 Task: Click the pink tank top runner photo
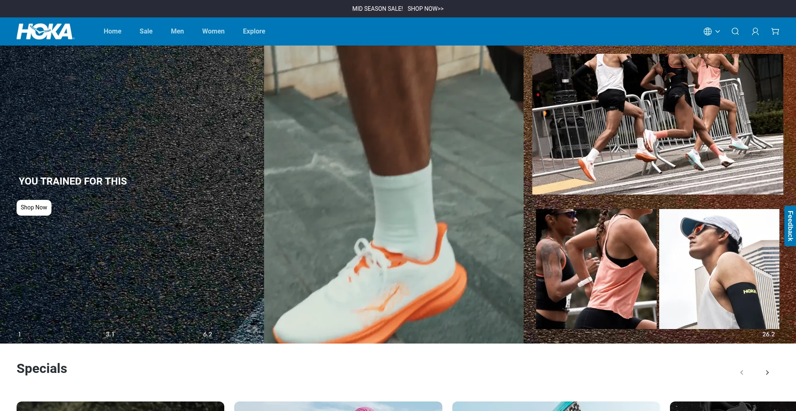pyautogui.click(x=596, y=269)
